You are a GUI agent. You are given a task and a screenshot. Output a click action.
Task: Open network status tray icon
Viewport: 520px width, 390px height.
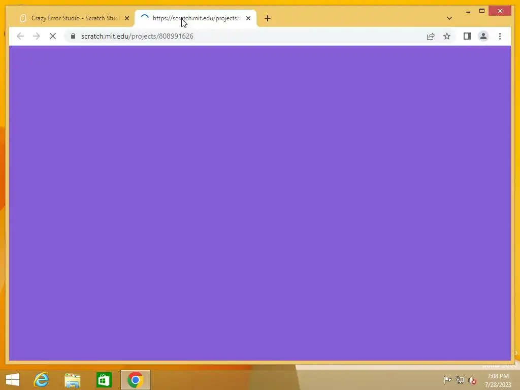(460, 380)
